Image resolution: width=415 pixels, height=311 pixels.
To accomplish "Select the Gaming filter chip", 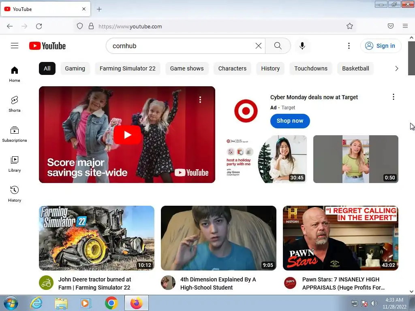I will [75, 68].
